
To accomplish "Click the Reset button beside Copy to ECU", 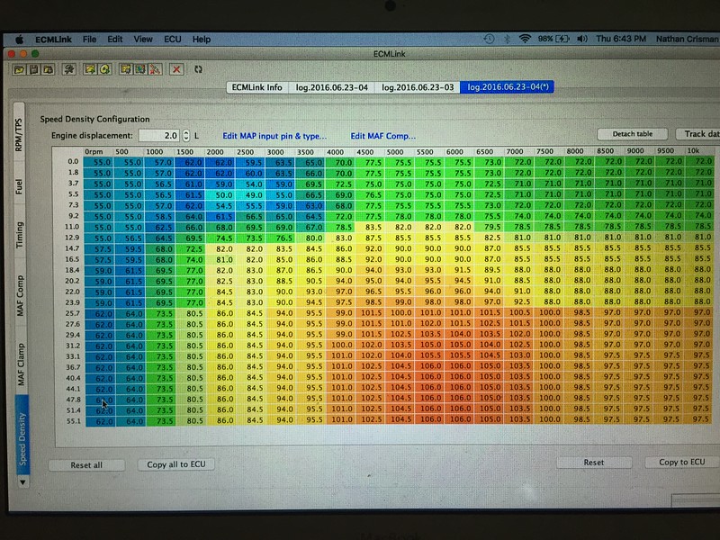I will click(594, 463).
